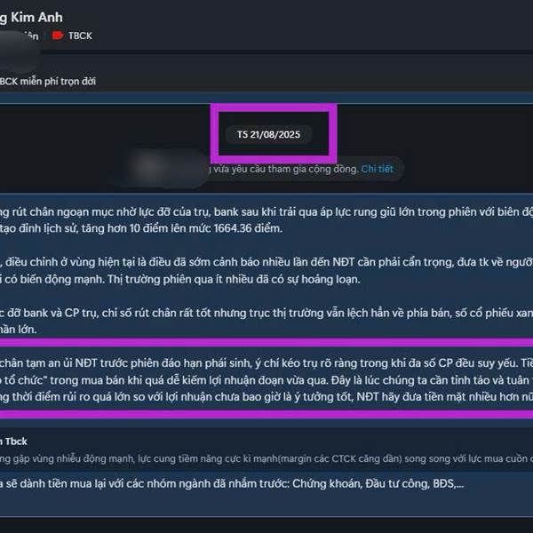This screenshot has width=533, height=533.
Task: Open the 'Chi tiết' link
Action: coord(377,169)
